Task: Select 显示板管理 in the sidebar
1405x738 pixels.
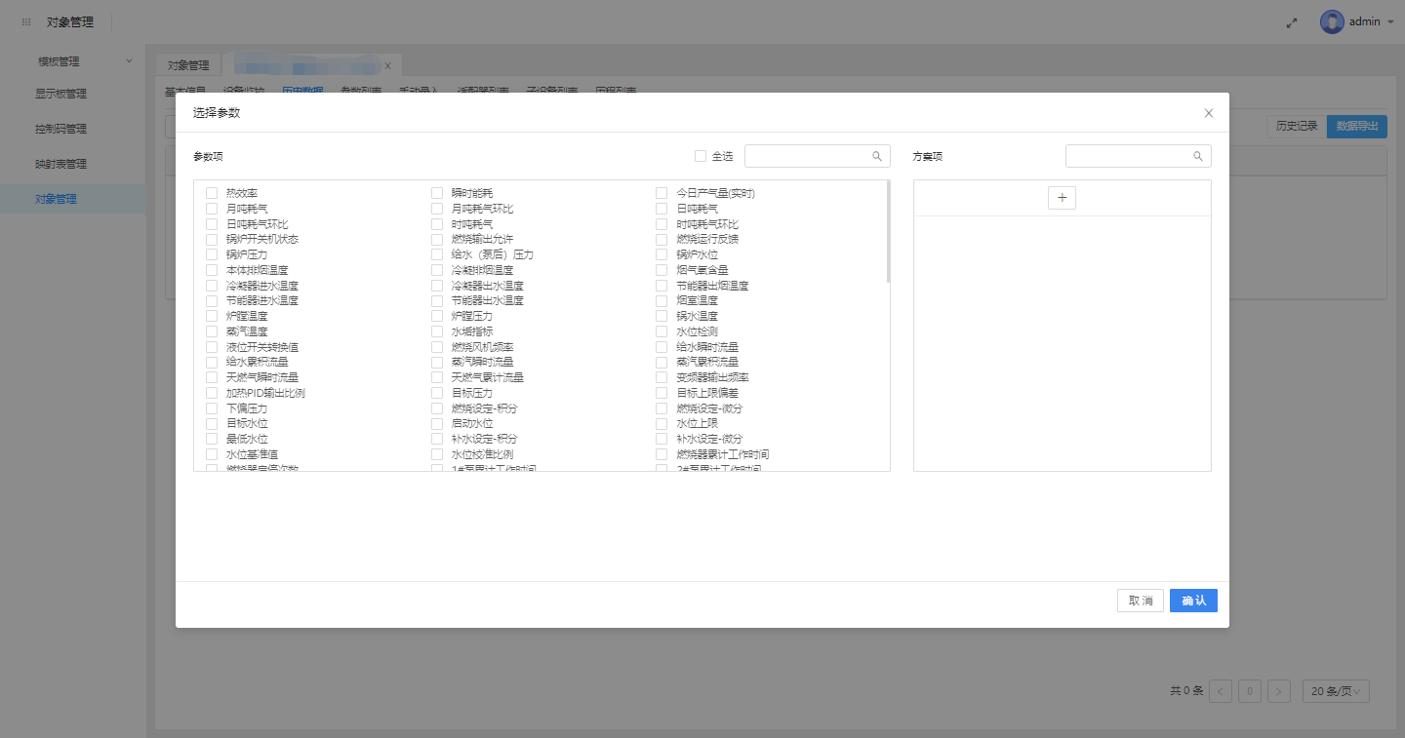Action: click(60, 95)
